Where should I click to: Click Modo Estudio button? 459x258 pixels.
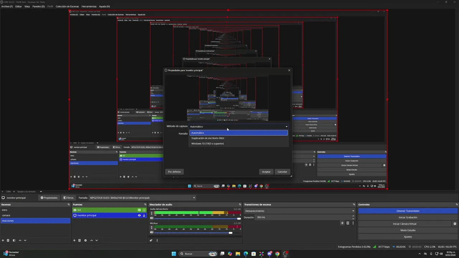(x=408, y=230)
